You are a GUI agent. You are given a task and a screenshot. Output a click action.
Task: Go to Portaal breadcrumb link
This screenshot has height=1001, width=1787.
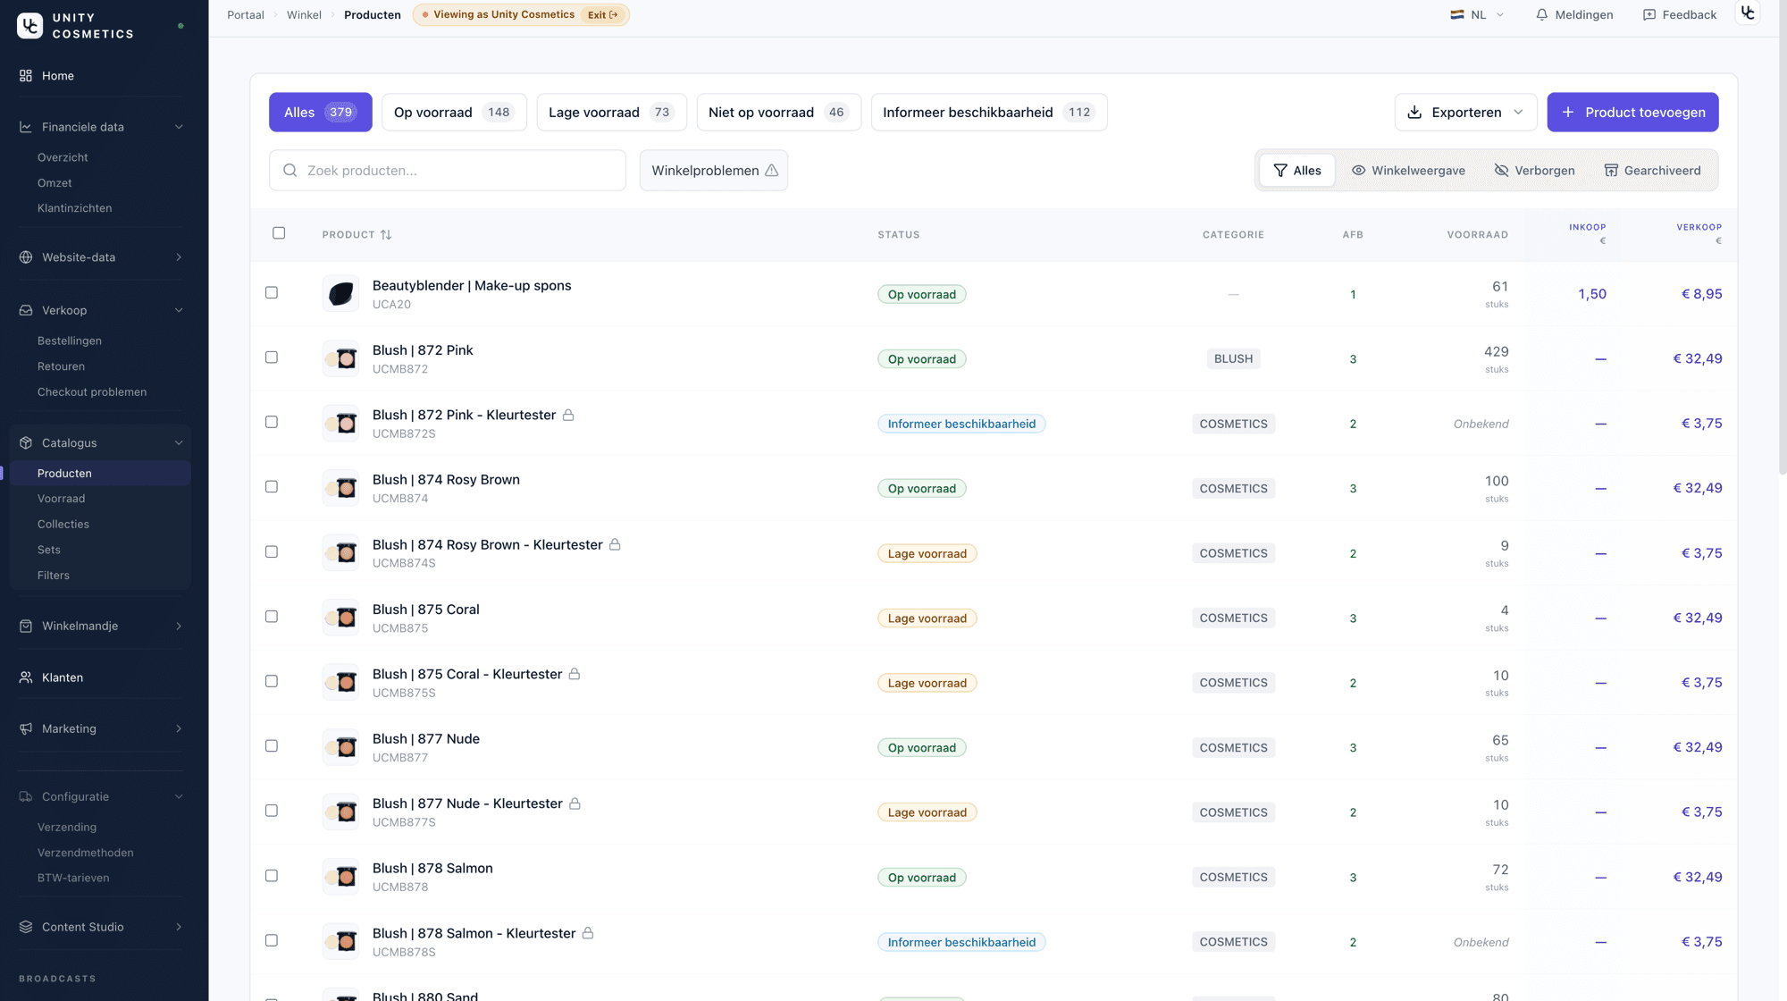pos(246,15)
